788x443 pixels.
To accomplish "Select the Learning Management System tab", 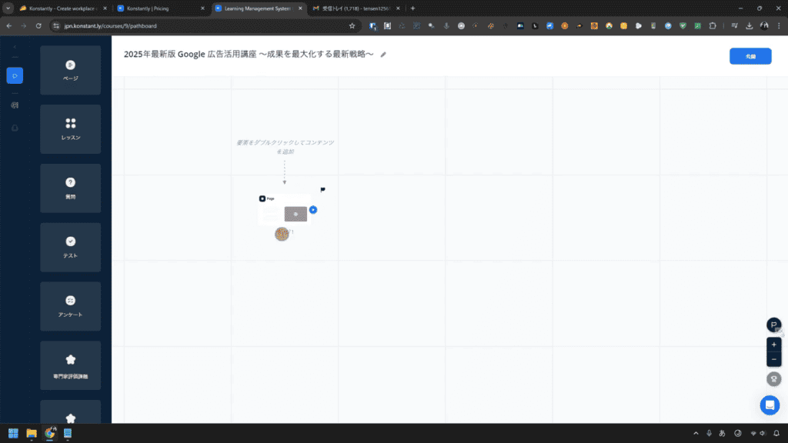I will (x=258, y=8).
